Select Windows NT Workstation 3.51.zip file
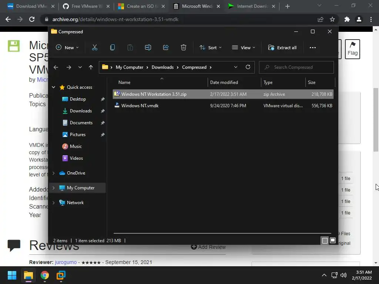 [x=223, y=94]
